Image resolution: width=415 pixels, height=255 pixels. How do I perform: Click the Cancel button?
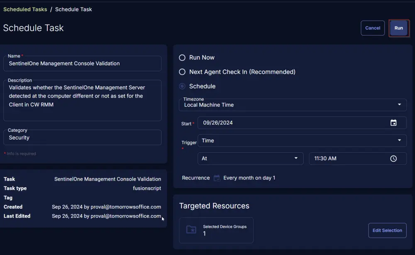click(373, 28)
